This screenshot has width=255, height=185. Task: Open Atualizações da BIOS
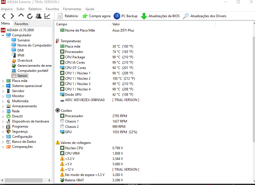coord(160,16)
